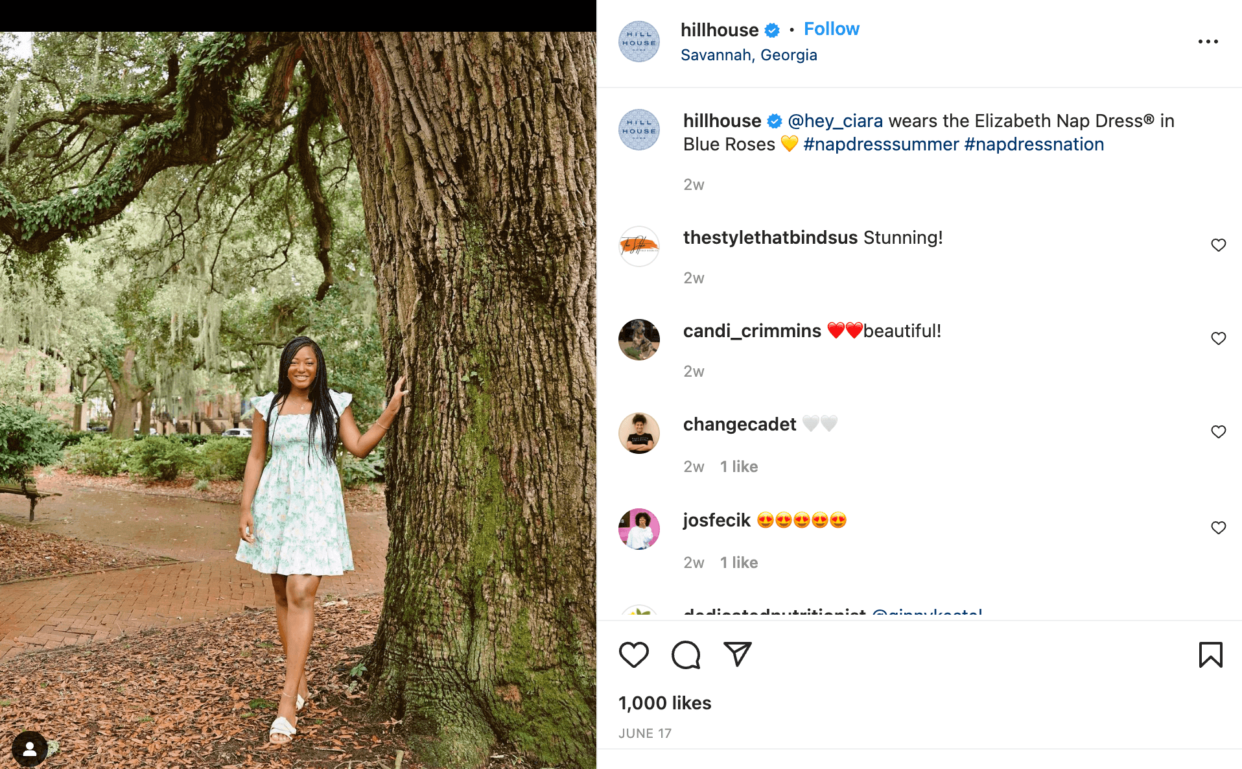This screenshot has width=1242, height=769.
Task: Open the Savannah, Georgia location link
Action: 749,55
